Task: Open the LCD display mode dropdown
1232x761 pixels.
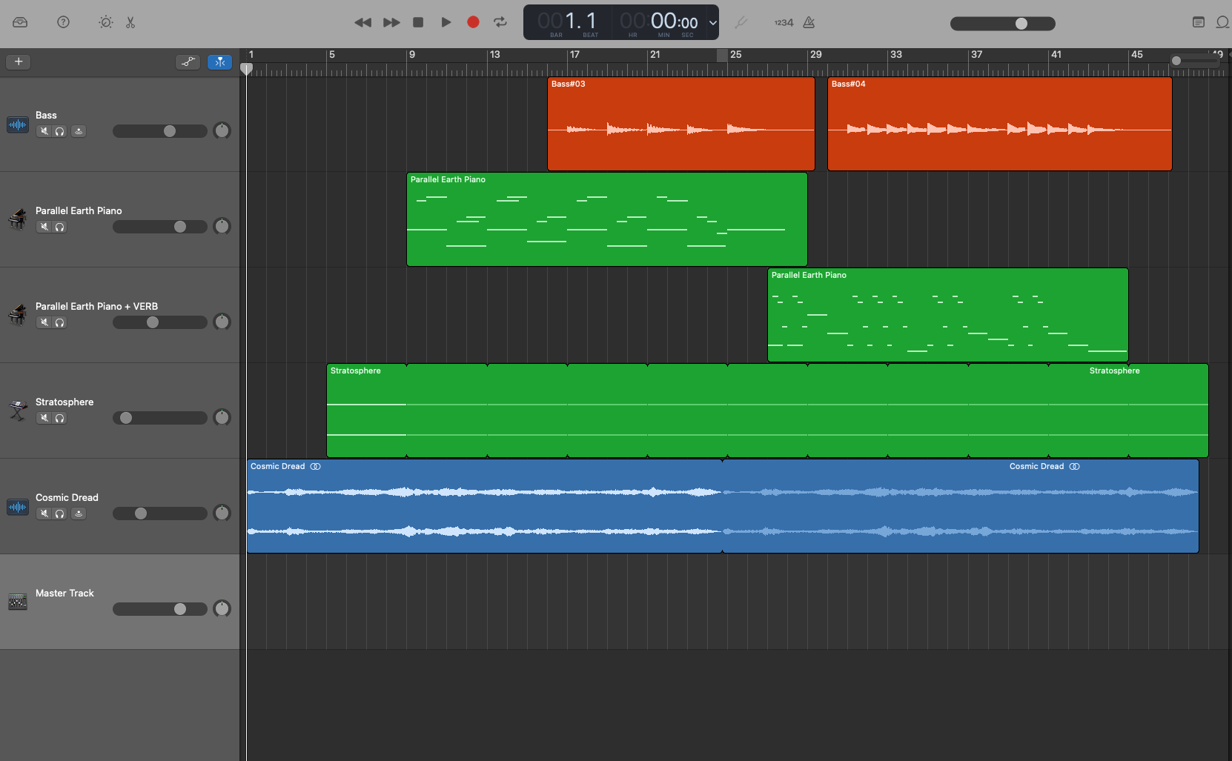Action: point(712,22)
